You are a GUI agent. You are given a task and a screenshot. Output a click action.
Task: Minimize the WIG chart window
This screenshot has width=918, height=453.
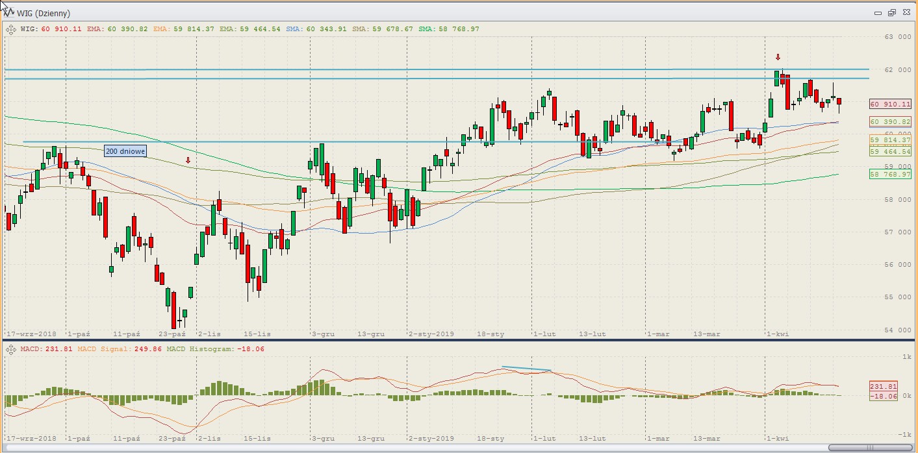878,13
